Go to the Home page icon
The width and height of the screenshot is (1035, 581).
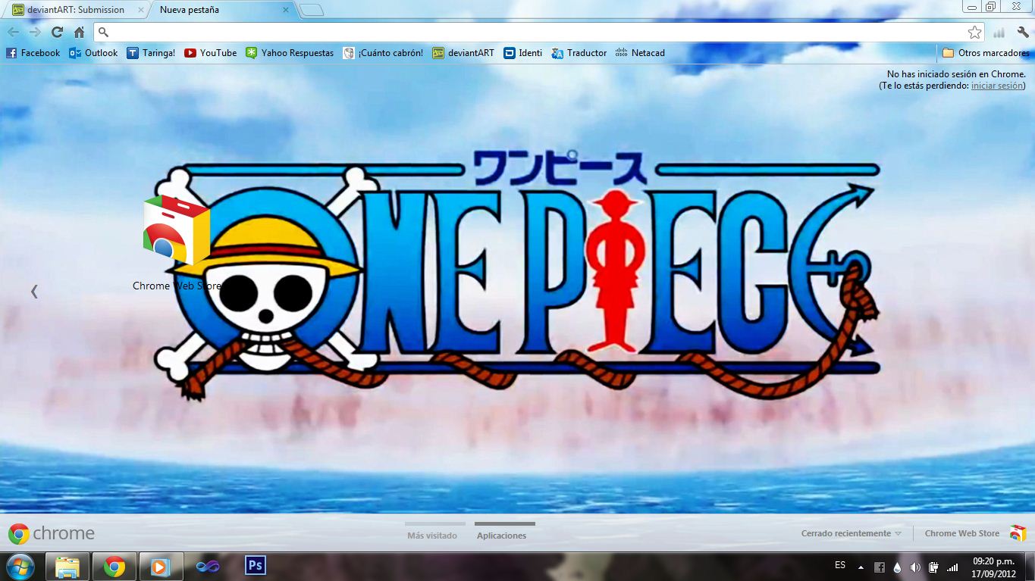[x=79, y=32]
